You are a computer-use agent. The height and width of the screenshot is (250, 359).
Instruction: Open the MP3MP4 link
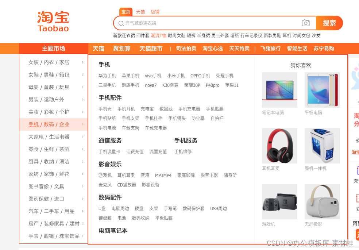(x=163, y=176)
